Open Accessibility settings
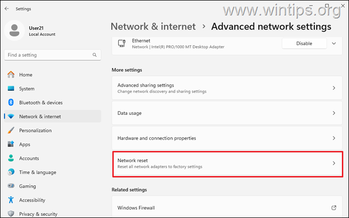The height and width of the screenshot is (218, 349). [x=32, y=200]
